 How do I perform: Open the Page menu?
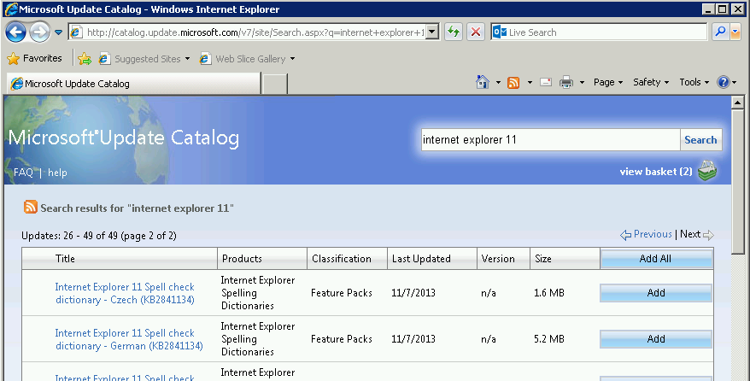[x=608, y=82]
